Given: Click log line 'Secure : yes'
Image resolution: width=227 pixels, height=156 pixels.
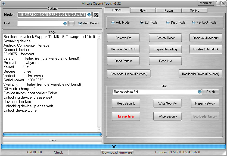Looking at the screenshot, I should [x=17, y=71].
